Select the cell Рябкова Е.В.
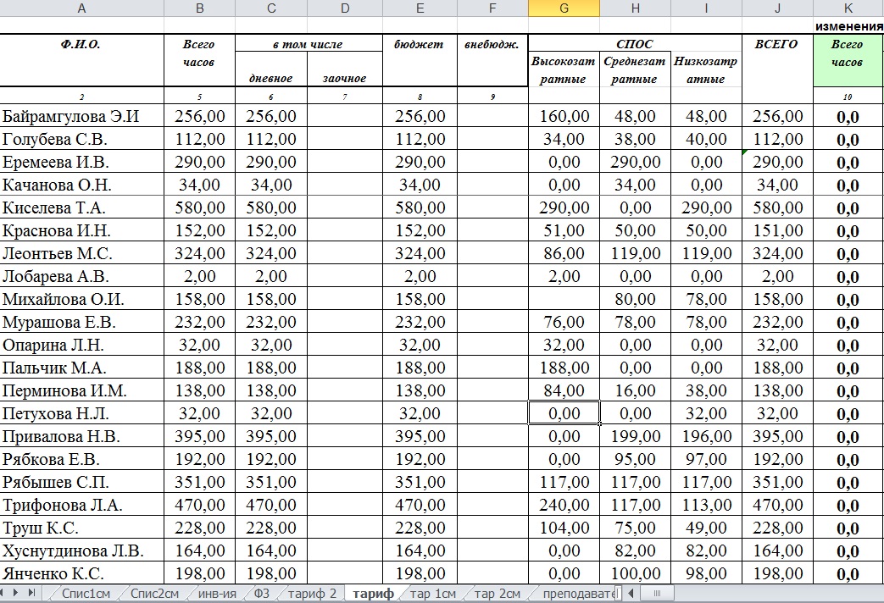Viewport: 884px width, 603px height. click(x=81, y=459)
